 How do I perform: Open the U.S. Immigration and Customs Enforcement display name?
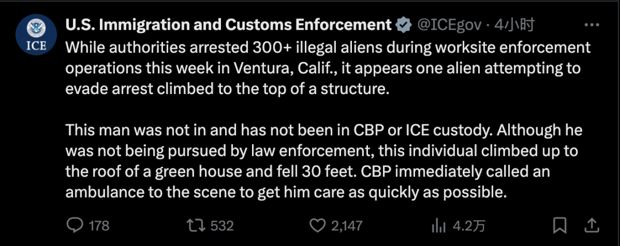pos(228,25)
